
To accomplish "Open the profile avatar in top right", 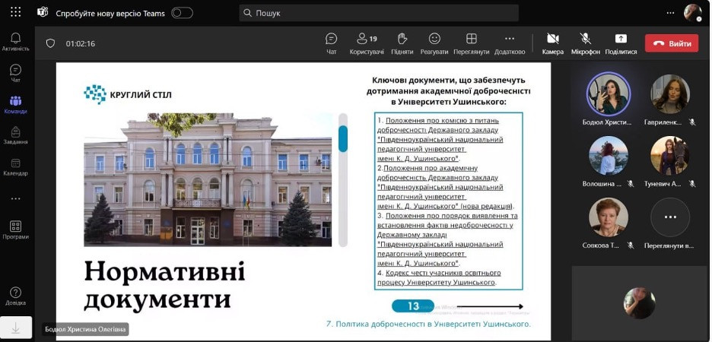I will 692,13.
